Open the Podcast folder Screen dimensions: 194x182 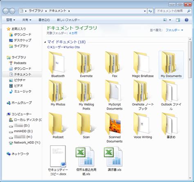[x=58, y=126]
